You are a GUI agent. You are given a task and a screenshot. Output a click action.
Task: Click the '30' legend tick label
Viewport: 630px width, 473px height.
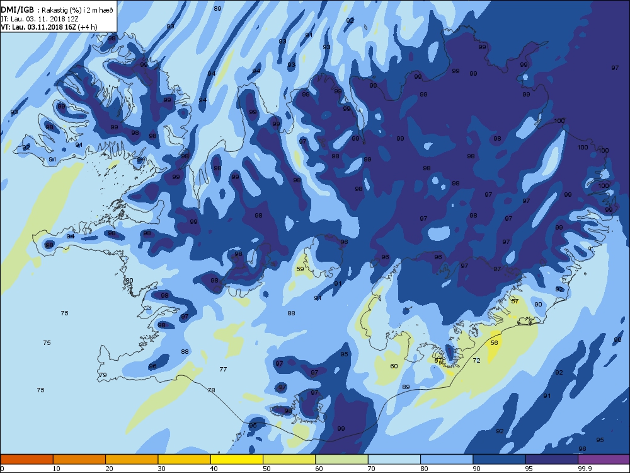click(x=161, y=468)
